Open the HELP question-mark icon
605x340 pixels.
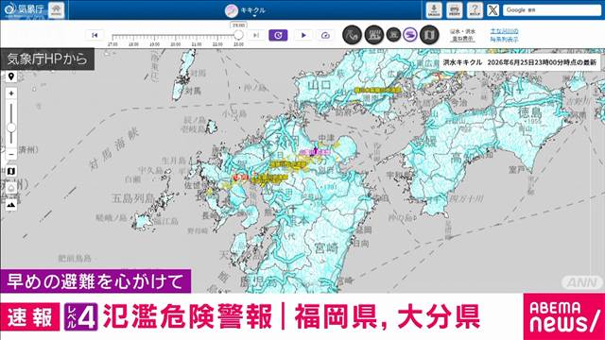click(475, 10)
